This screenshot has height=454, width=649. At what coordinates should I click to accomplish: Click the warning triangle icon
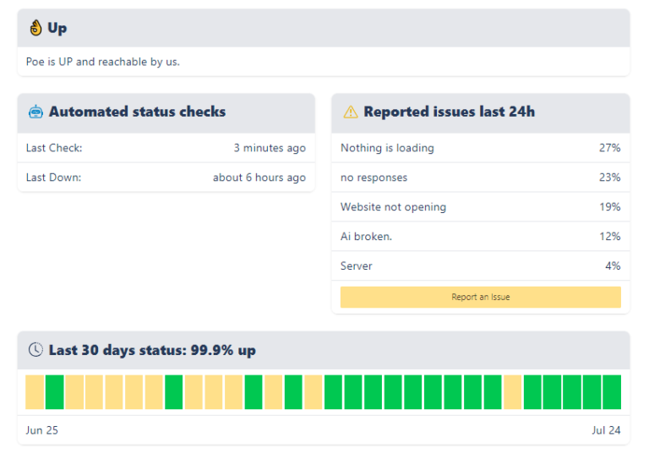[351, 112]
